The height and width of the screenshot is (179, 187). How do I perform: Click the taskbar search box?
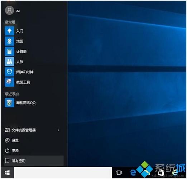[x=63, y=173]
